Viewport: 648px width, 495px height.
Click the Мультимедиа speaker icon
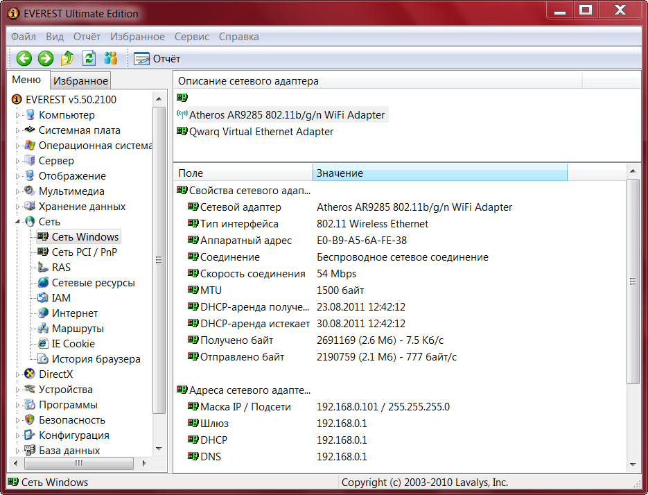[x=30, y=191]
